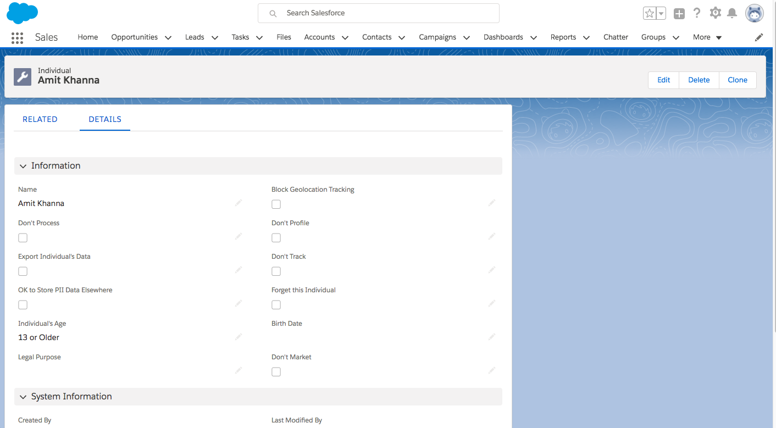
Task: Select the DETAILS tab
Action: (105, 119)
